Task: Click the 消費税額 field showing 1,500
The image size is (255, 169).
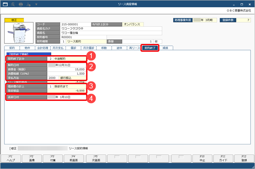Action: click(67, 74)
